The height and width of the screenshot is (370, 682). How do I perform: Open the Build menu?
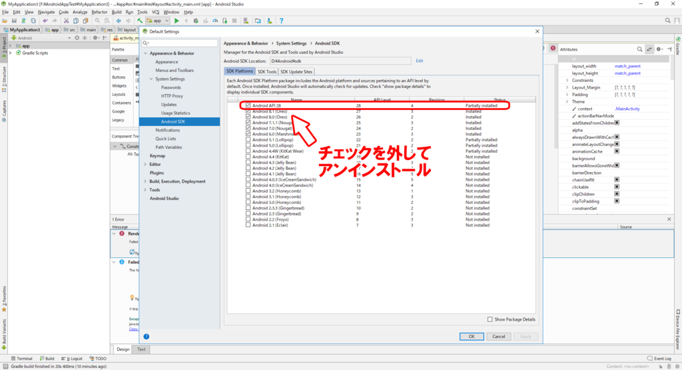[x=117, y=12]
